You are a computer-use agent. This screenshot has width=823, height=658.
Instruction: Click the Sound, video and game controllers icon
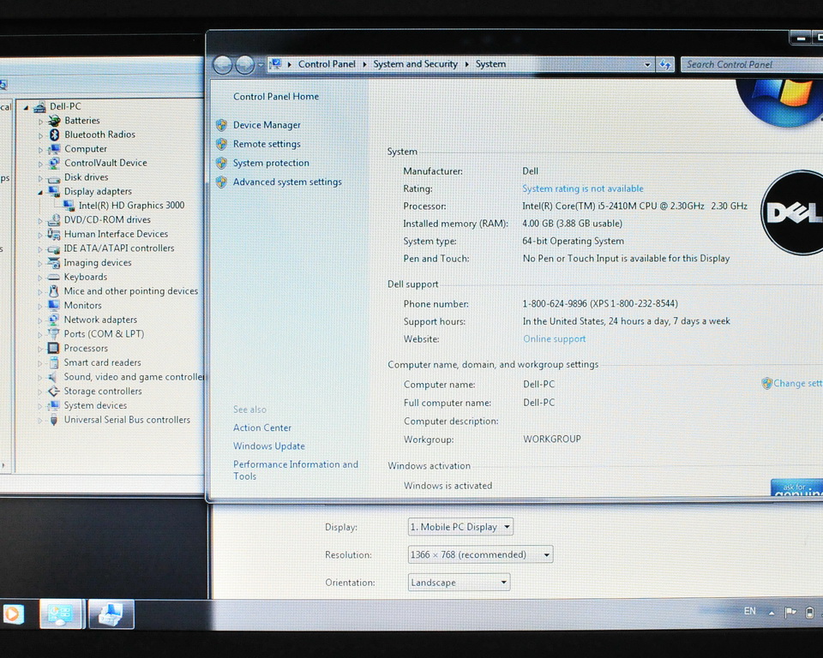53,377
